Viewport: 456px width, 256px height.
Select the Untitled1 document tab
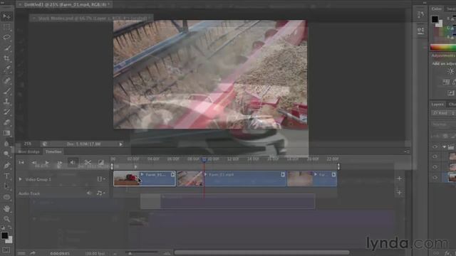pyautogui.click(x=65, y=5)
